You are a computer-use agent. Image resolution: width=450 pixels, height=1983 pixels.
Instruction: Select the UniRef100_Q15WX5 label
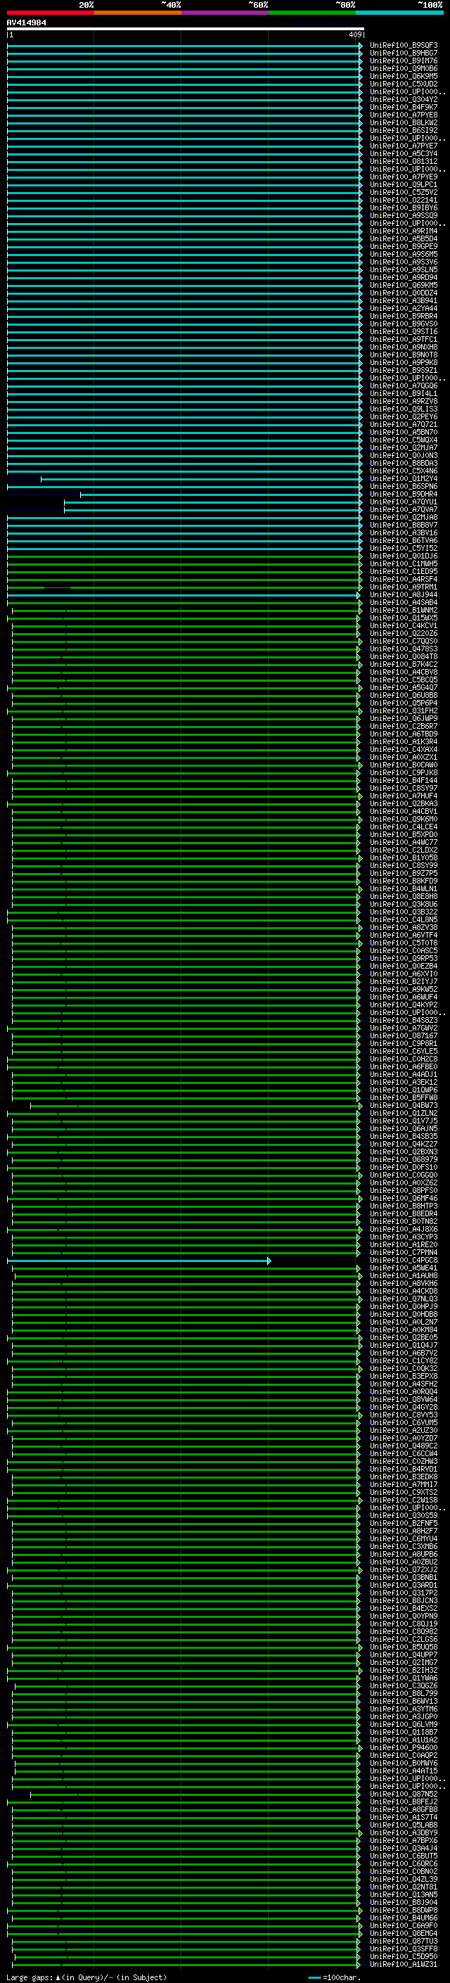(403, 618)
